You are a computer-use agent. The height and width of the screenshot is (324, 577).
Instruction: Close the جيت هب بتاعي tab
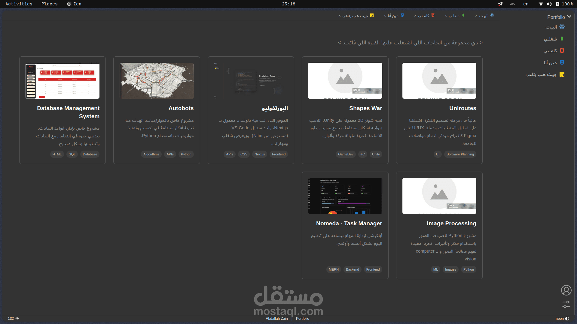pos(340,16)
